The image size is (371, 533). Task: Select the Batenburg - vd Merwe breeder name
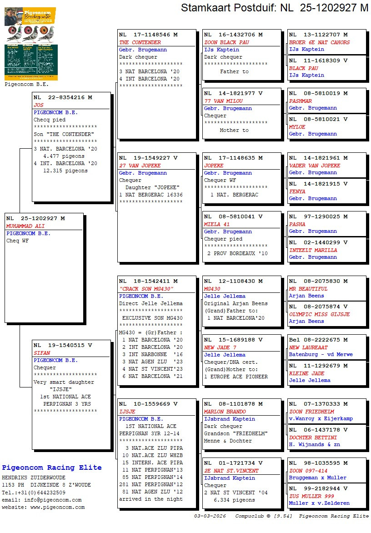pos(321,354)
